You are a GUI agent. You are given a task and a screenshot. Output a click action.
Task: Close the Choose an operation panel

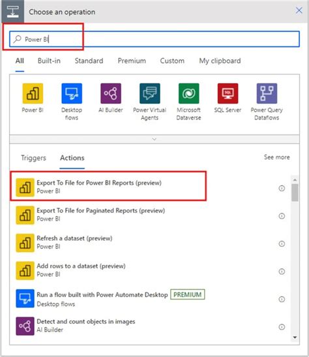click(x=299, y=10)
